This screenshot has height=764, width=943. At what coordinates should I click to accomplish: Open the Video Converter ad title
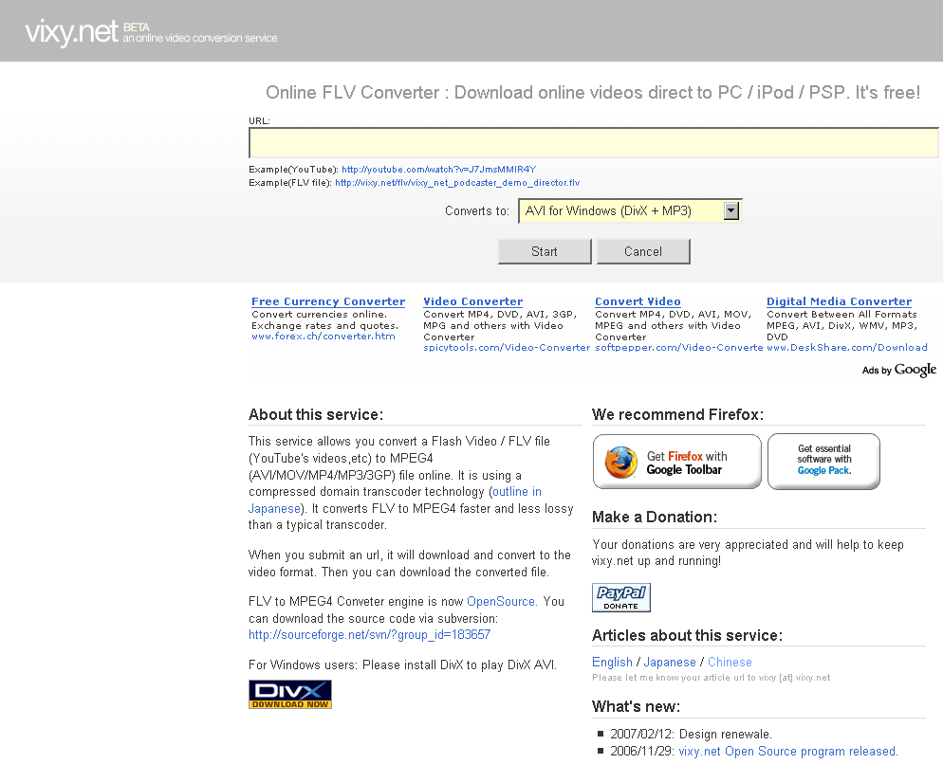[473, 301]
